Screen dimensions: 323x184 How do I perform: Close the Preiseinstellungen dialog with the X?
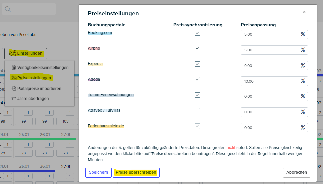point(304,12)
